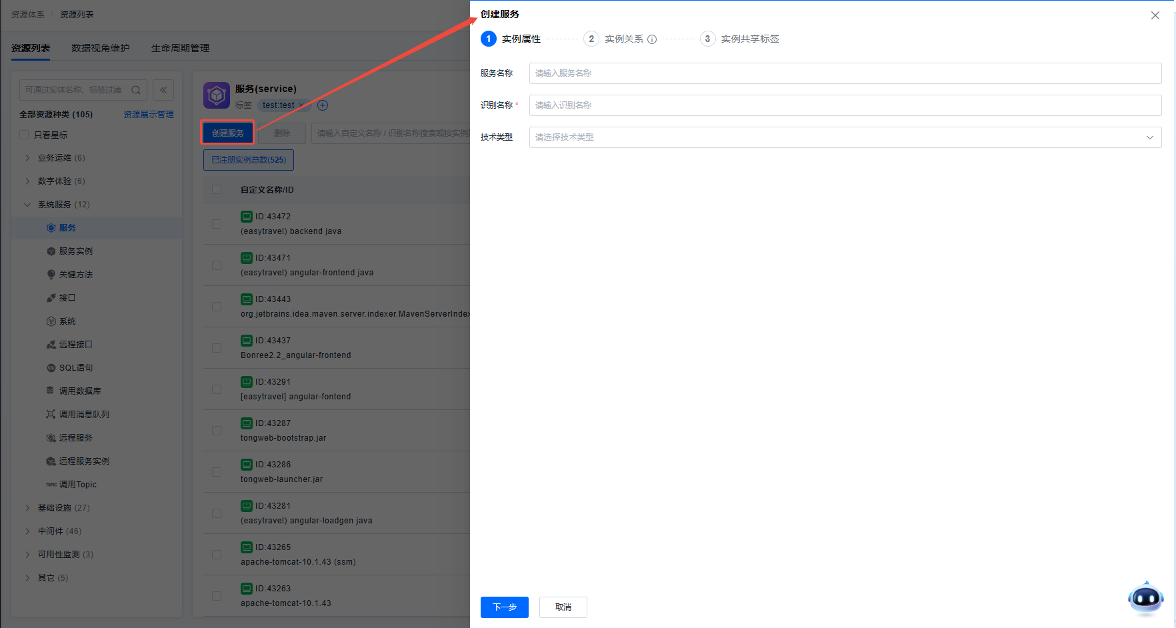
Task: Click the plus icon to add tag
Action: [323, 105]
